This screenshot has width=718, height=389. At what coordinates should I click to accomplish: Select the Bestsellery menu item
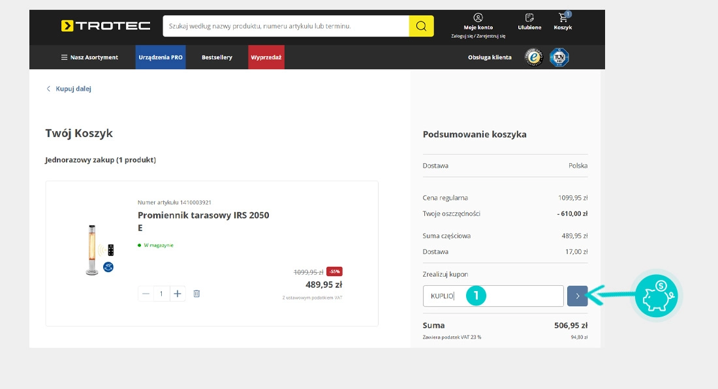click(217, 57)
